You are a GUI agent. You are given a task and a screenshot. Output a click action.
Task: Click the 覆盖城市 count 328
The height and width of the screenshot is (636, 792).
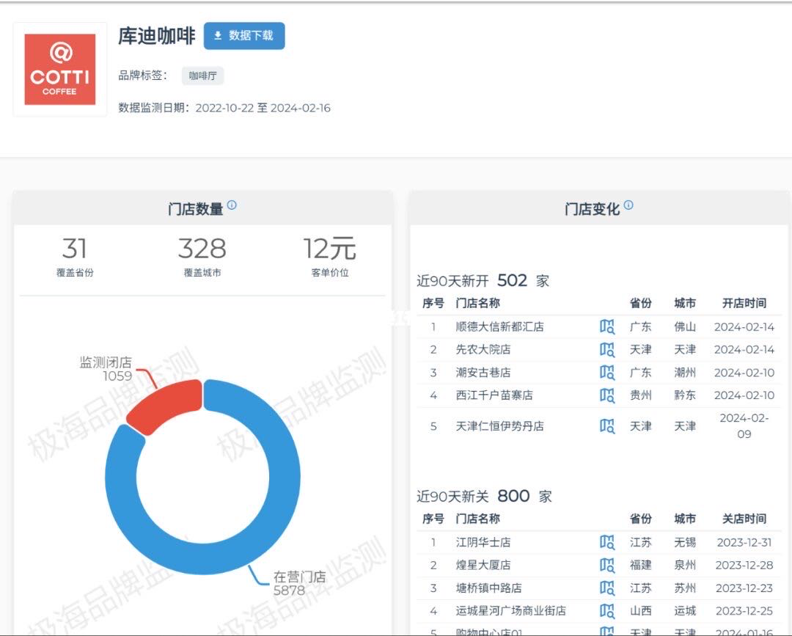point(202,249)
